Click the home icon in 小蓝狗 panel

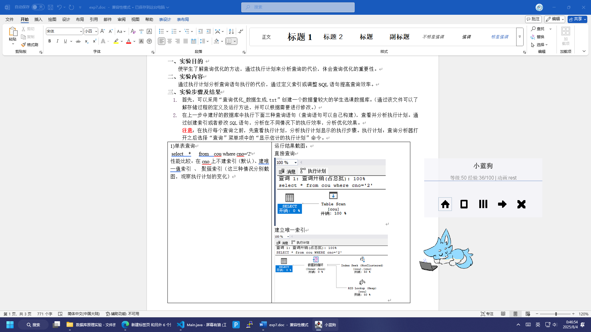(445, 204)
